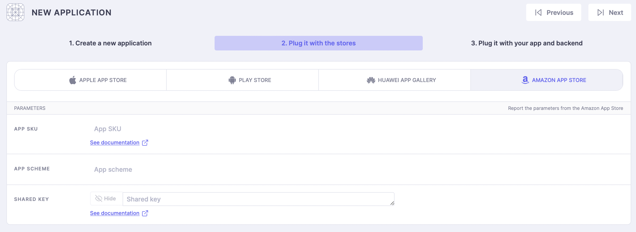The image size is (636, 232).
Task: Click the app logo icon beside New Application
Action: [15, 12]
